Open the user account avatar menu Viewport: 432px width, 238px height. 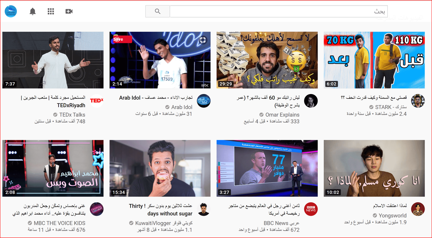pos(11,11)
